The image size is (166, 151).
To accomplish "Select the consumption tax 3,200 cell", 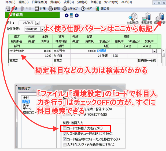I will (x=45, y=56).
